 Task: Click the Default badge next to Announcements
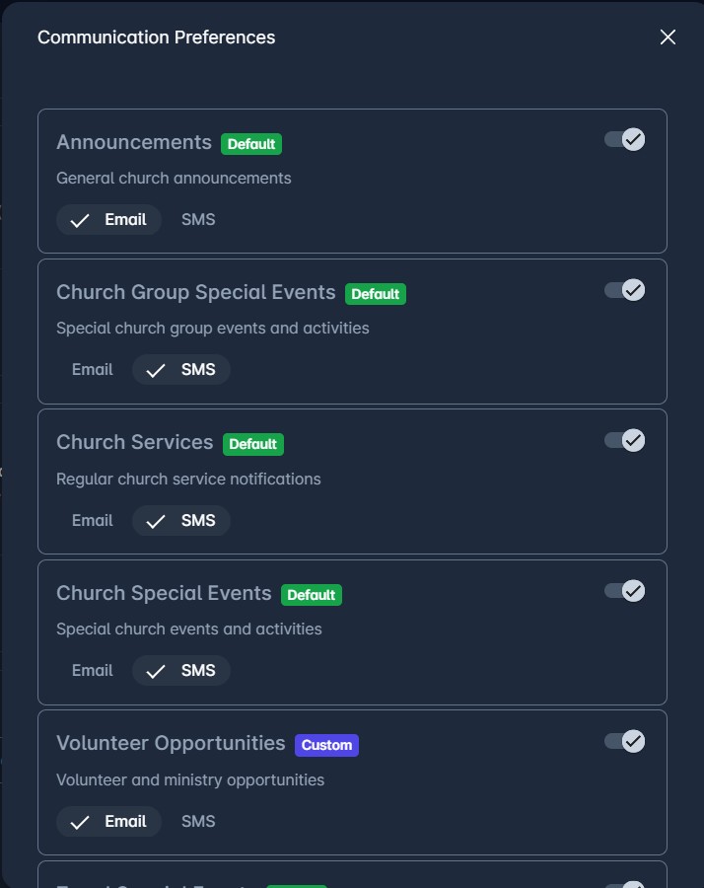coord(251,144)
